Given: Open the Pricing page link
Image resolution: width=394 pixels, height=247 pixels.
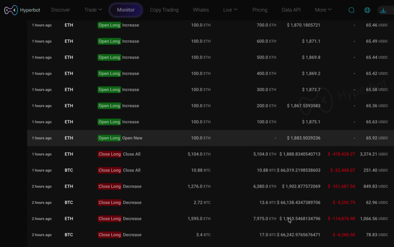Looking at the screenshot, I should click(x=260, y=10).
